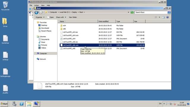The image size is (190, 107).
Task: Open the x86 folder
Action: (64, 29)
